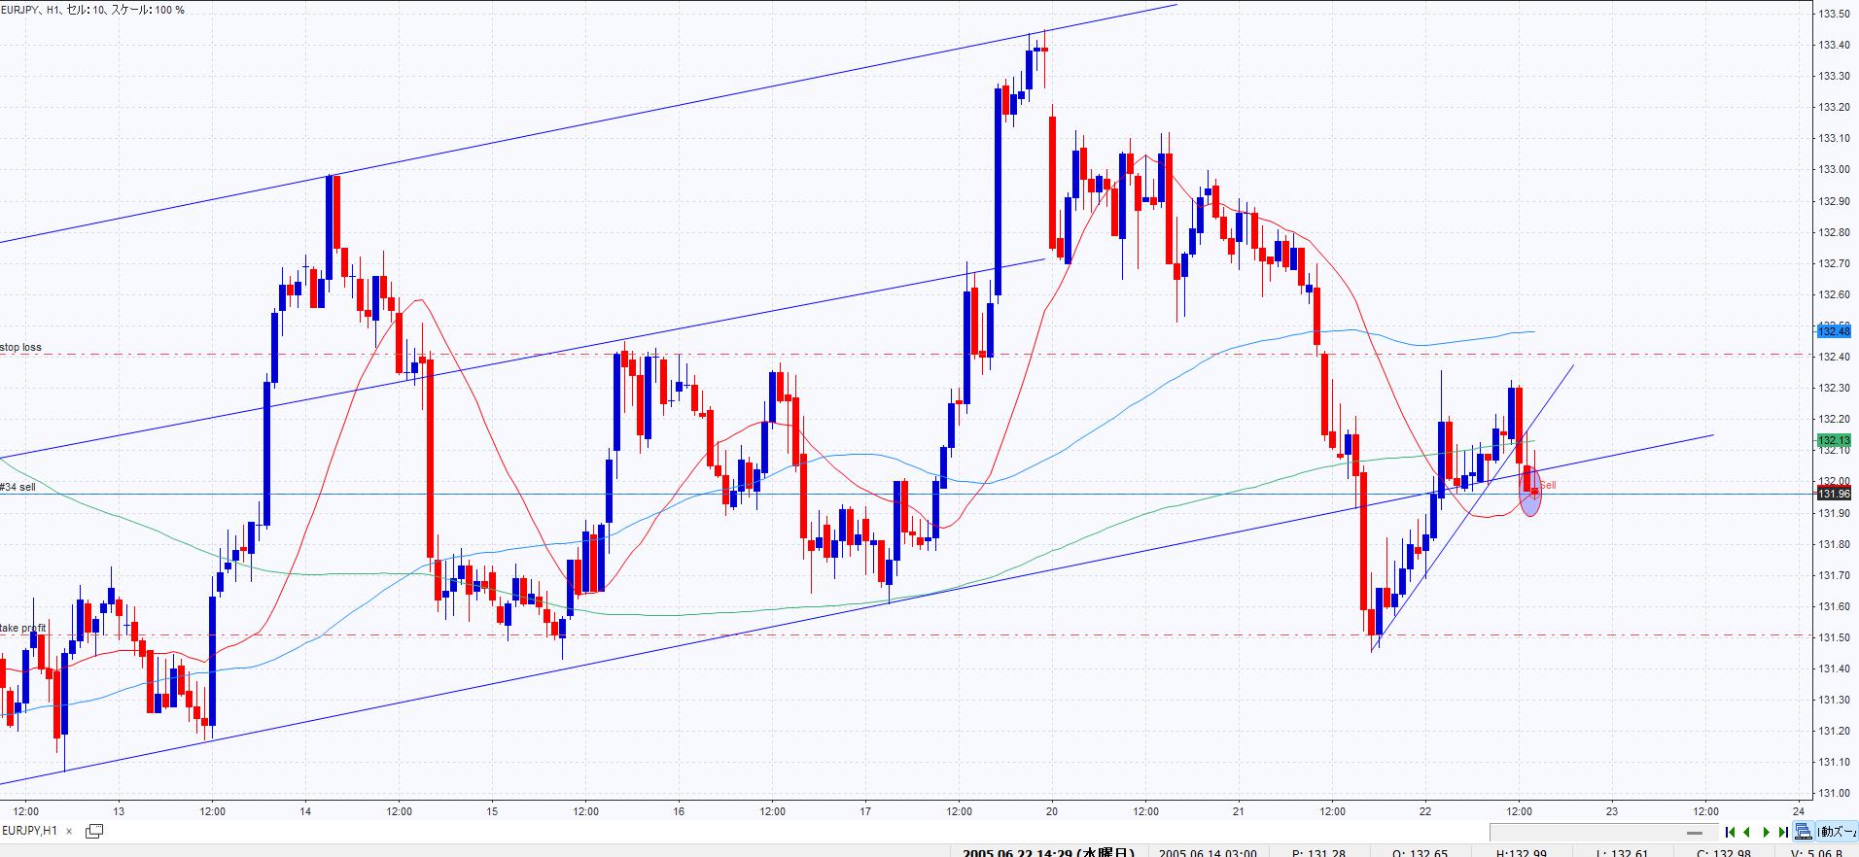Viewport: 1859px width, 857px height.
Task: Open new chart window icon beside tab
Action: [x=94, y=831]
